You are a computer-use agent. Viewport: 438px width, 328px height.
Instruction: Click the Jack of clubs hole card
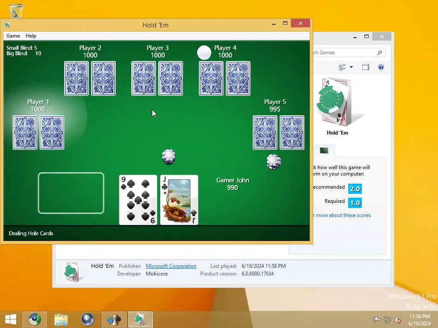click(x=179, y=200)
